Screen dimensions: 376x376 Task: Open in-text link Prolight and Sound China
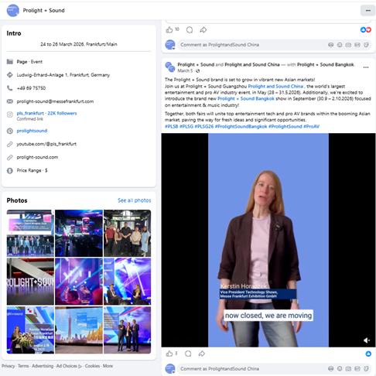click(275, 86)
